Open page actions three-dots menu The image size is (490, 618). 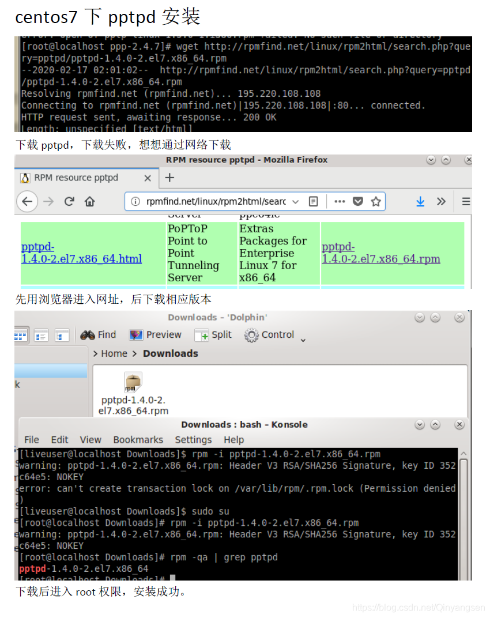pos(340,201)
